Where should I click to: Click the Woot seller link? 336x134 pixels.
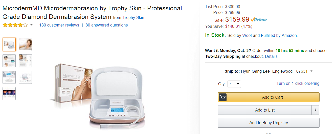click(247, 36)
